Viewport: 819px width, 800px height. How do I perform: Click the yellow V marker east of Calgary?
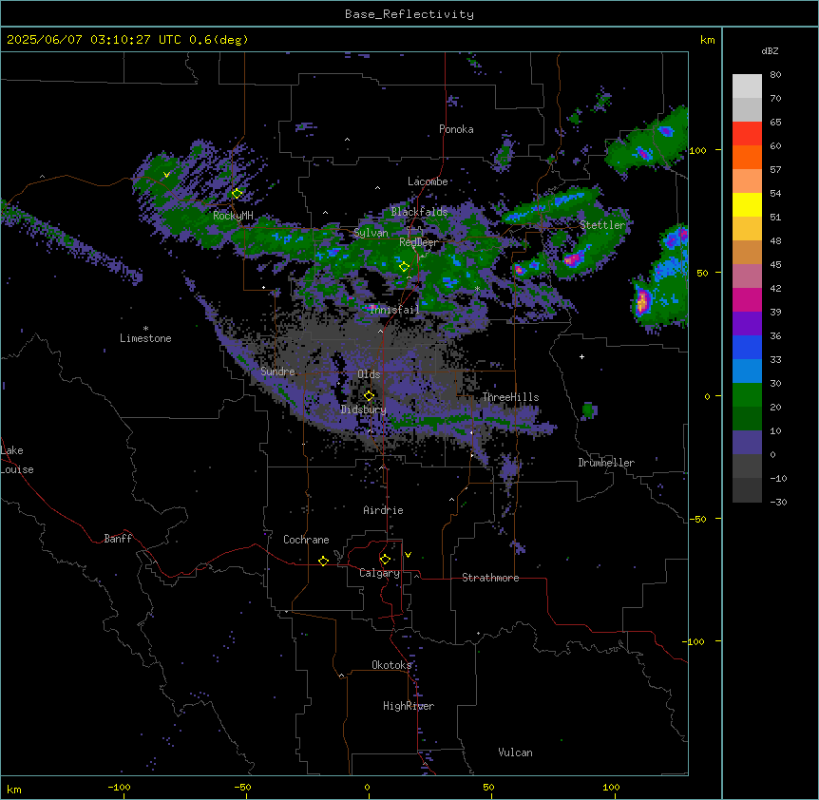pos(408,555)
